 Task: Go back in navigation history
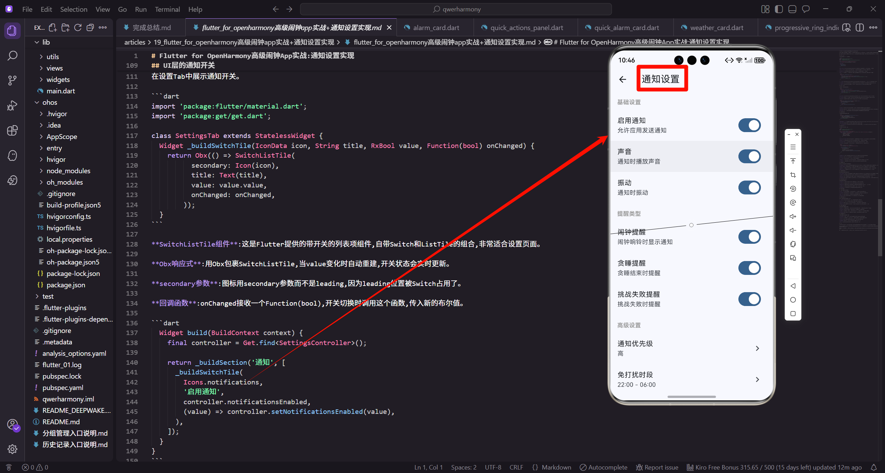tap(276, 9)
